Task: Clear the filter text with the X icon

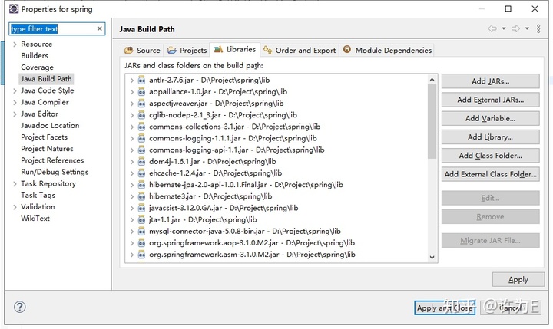Action: click(x=99, y=28)
